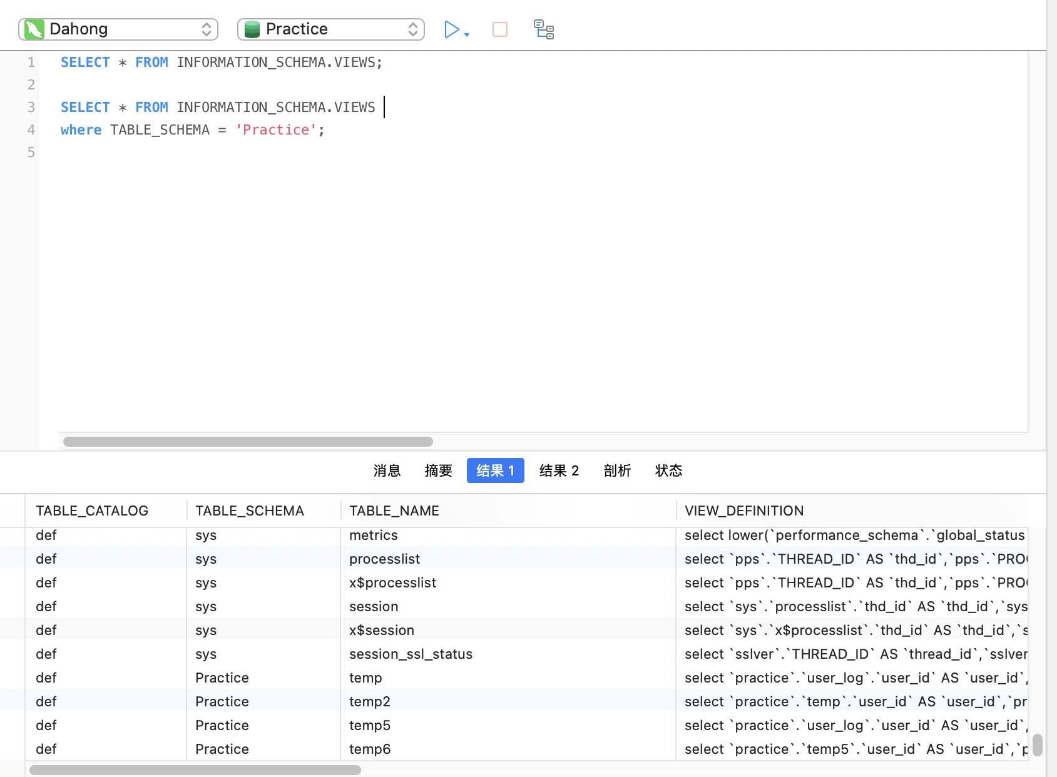
Task: Open the Practice database dropdown
Action: pos(331,29)
